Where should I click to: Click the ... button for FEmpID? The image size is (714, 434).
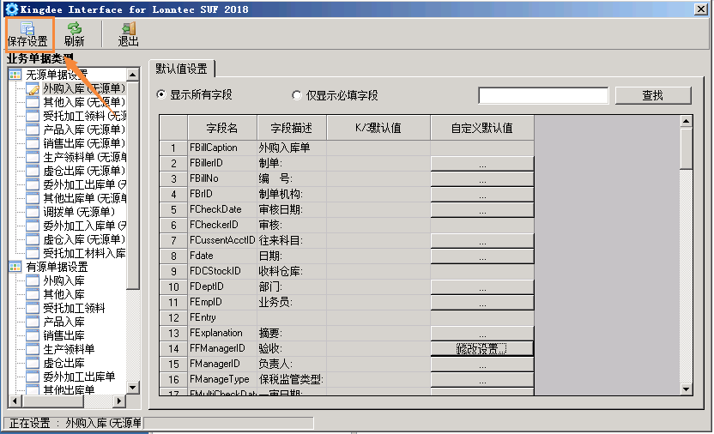[482, 303]
